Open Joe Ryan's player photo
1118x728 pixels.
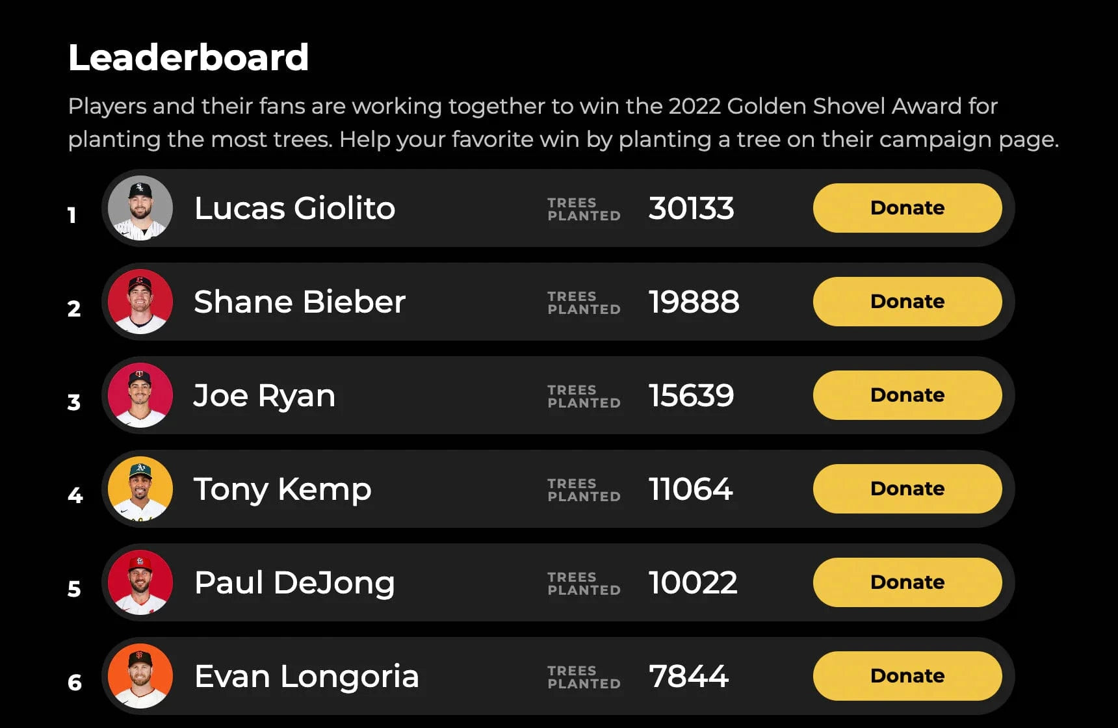(140, 395)
